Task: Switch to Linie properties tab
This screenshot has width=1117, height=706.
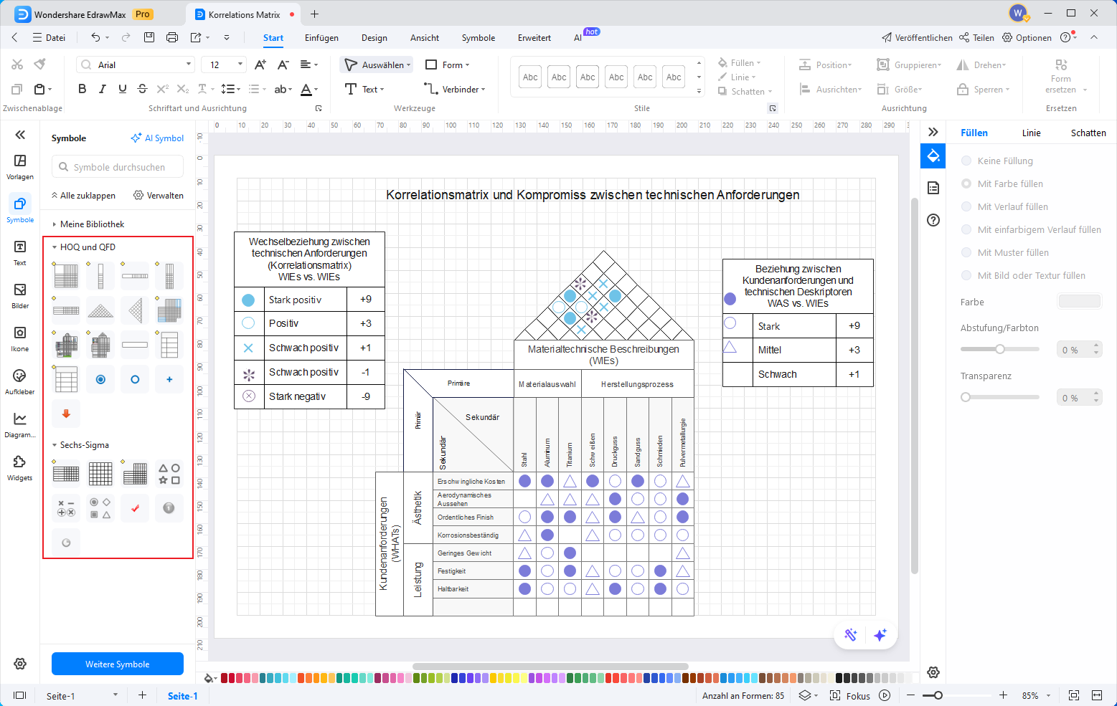Action: [1031, 133]
